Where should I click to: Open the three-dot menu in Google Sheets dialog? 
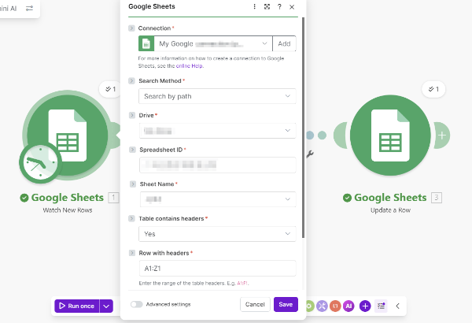(x=254, y=6)
